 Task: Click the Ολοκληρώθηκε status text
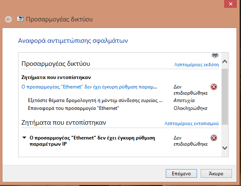pos(190,108)
